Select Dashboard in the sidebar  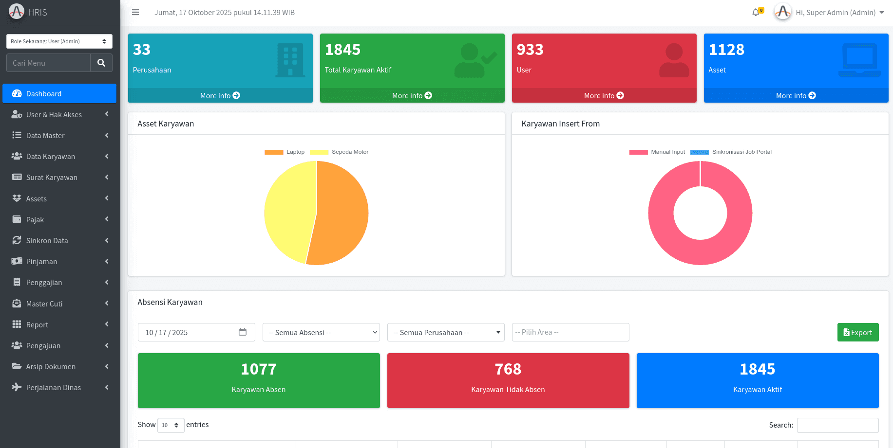click(x=59, y=93)
